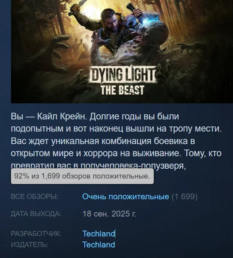Click the 'ВСЕ ОБЗОРЫ:' label
The width and height of the screenshot is (233, 258).
(x=35, y=197)
